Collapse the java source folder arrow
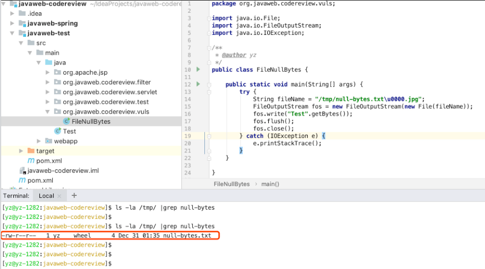Image resolution: width=485 pixels, height=269 pixels. (39, 62)
